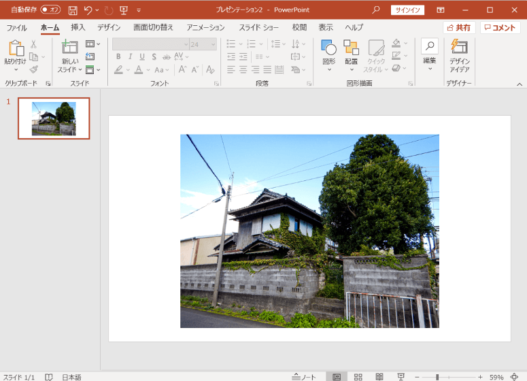Open the Insert (挿入) tab
527x381 pixels.
(x=78, y=28)
